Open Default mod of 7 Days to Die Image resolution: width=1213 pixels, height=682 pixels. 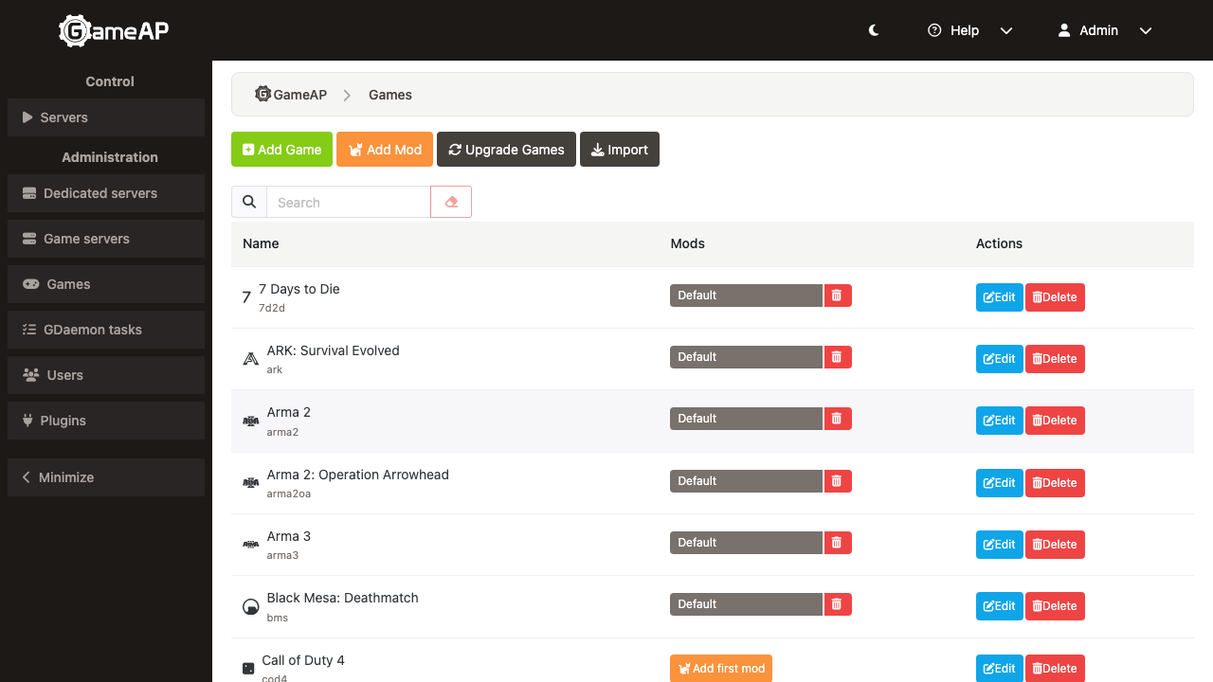pos(746,296)
